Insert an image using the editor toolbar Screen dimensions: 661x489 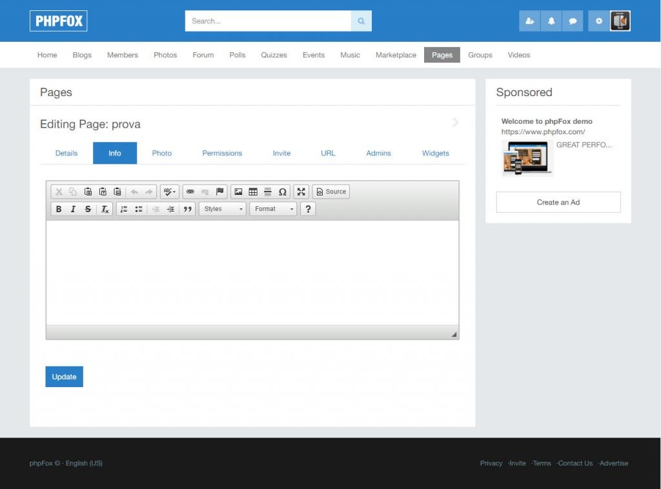click(238, 192)
